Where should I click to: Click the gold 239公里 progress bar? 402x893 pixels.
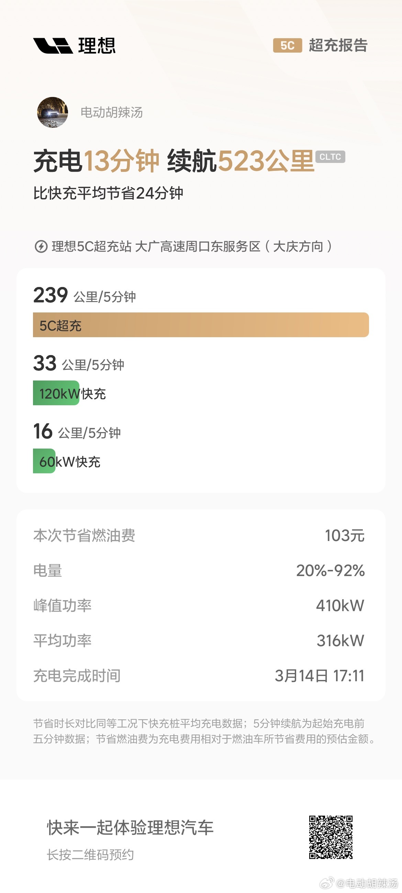[x=201, y=325]
